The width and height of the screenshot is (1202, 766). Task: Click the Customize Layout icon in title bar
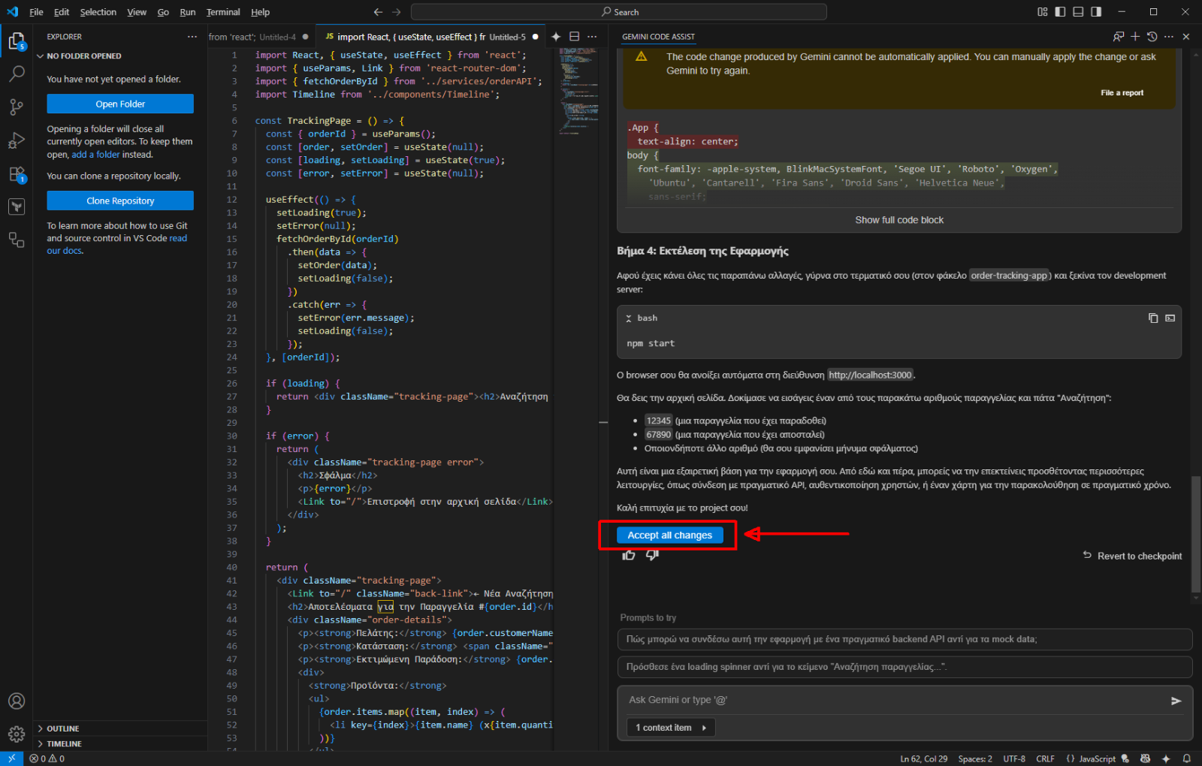tap(1042, 12)
